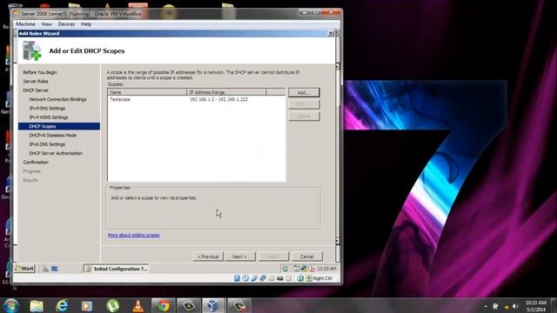Open the Windows 7 Start orb
This screenshot has height=313, width=557.
point(11,305)
